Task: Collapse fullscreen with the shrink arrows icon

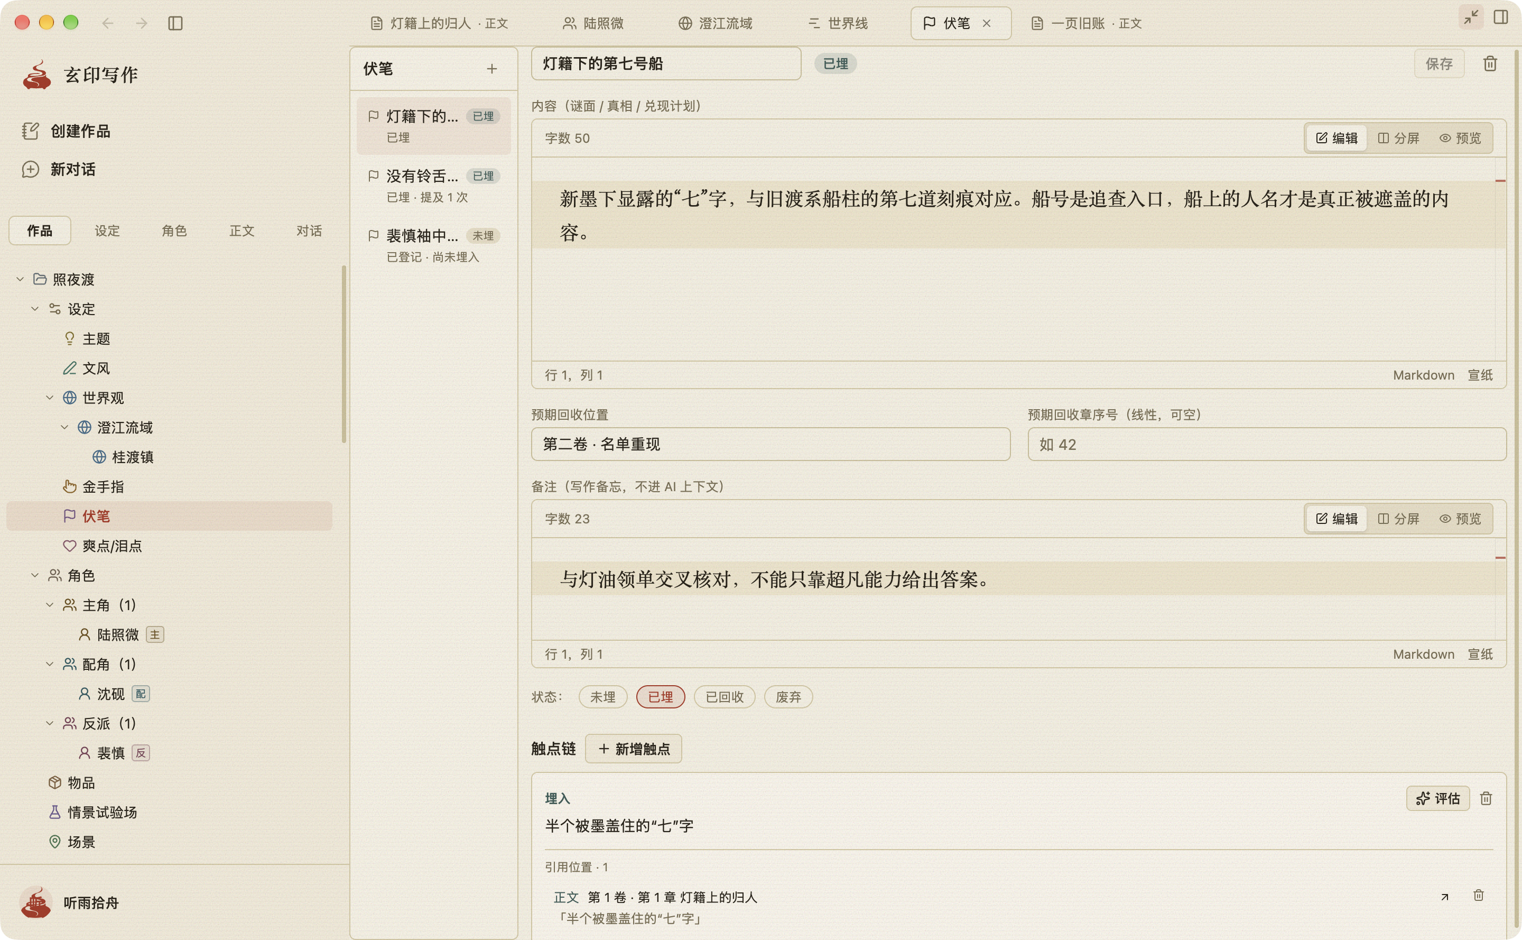Action: [x=1470, y=17]
